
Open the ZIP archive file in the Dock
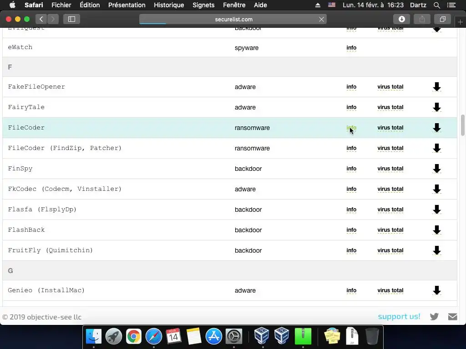(x=352, y=336)
